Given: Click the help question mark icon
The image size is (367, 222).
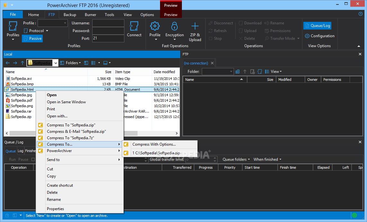Looking at the screenshot, I should [361, 14].
